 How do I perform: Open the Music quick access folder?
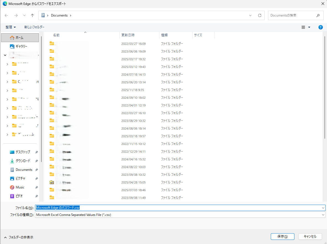coord(20,187)
